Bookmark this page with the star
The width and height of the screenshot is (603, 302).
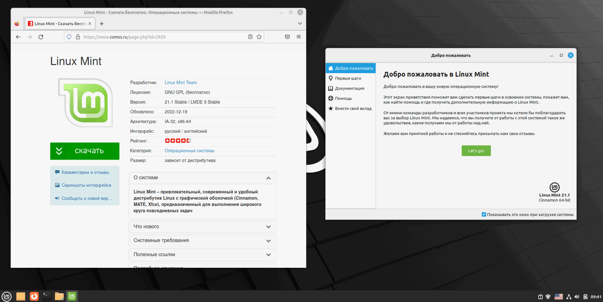[x=259, y=37]
